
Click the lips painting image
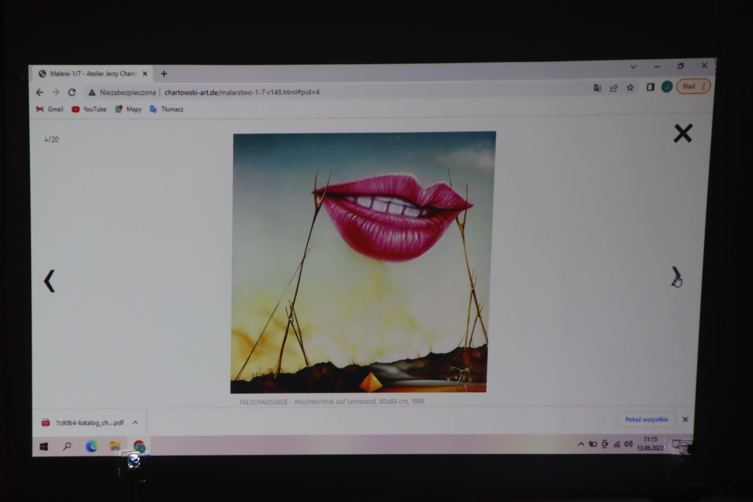coord(363,263)
